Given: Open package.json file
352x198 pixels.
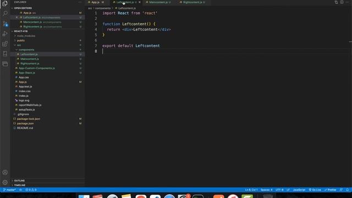Looking at the screenshot, I should tap(25, 123).
